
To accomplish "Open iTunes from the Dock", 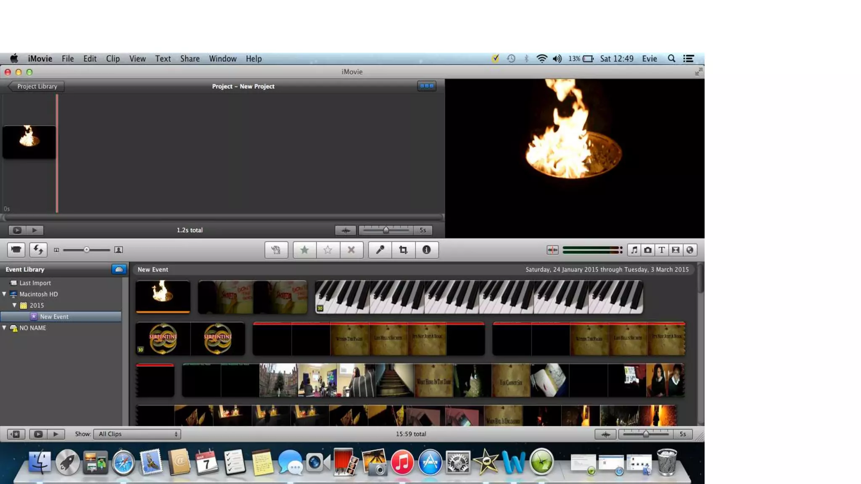I will pos(402,462).
